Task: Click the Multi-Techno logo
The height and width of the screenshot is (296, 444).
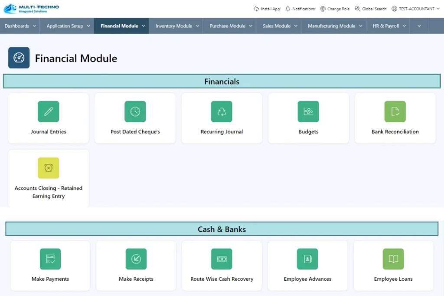Action: tap(31, 9)
